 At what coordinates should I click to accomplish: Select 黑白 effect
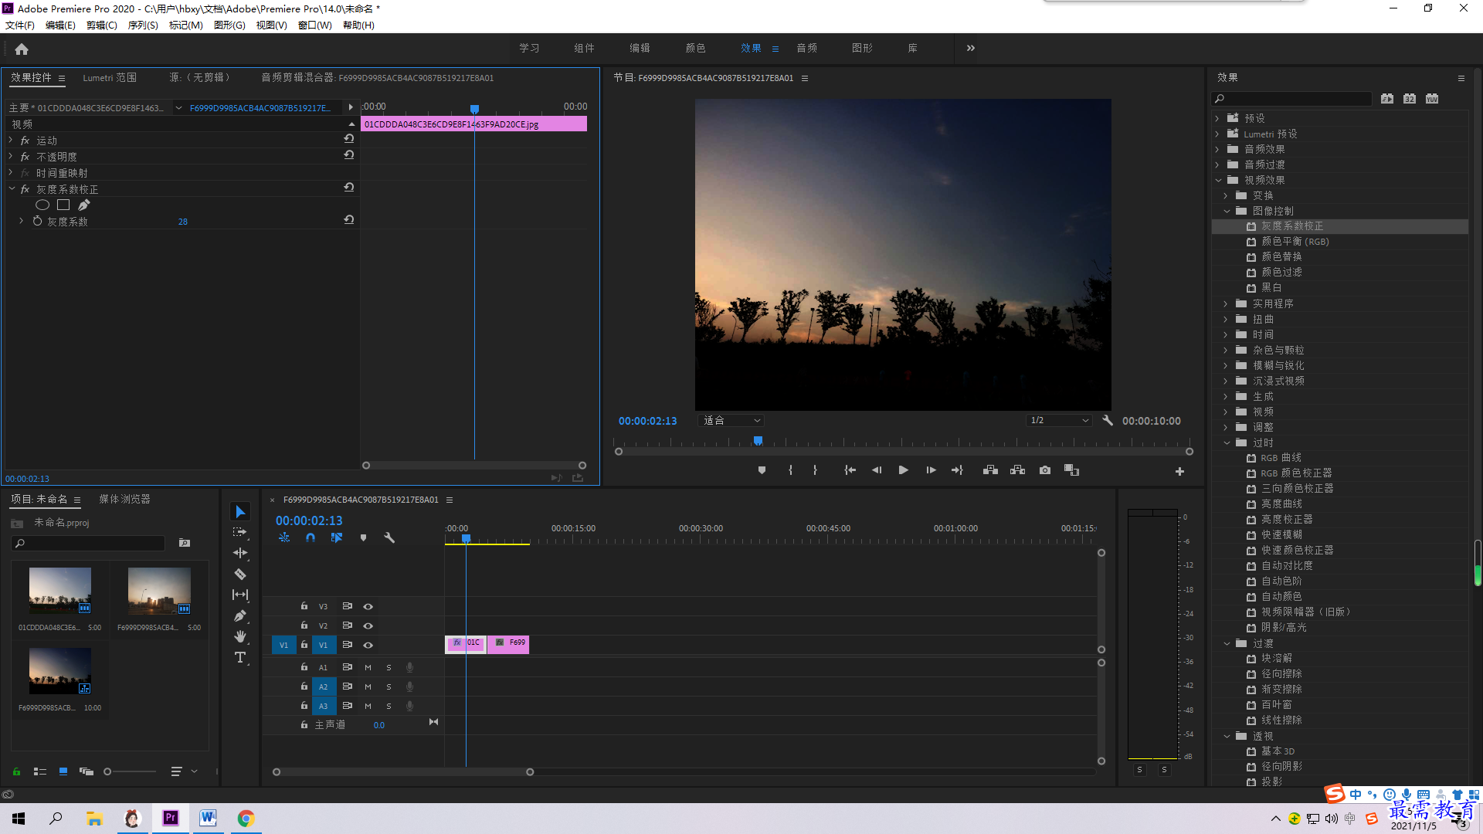click(1271, 288)
